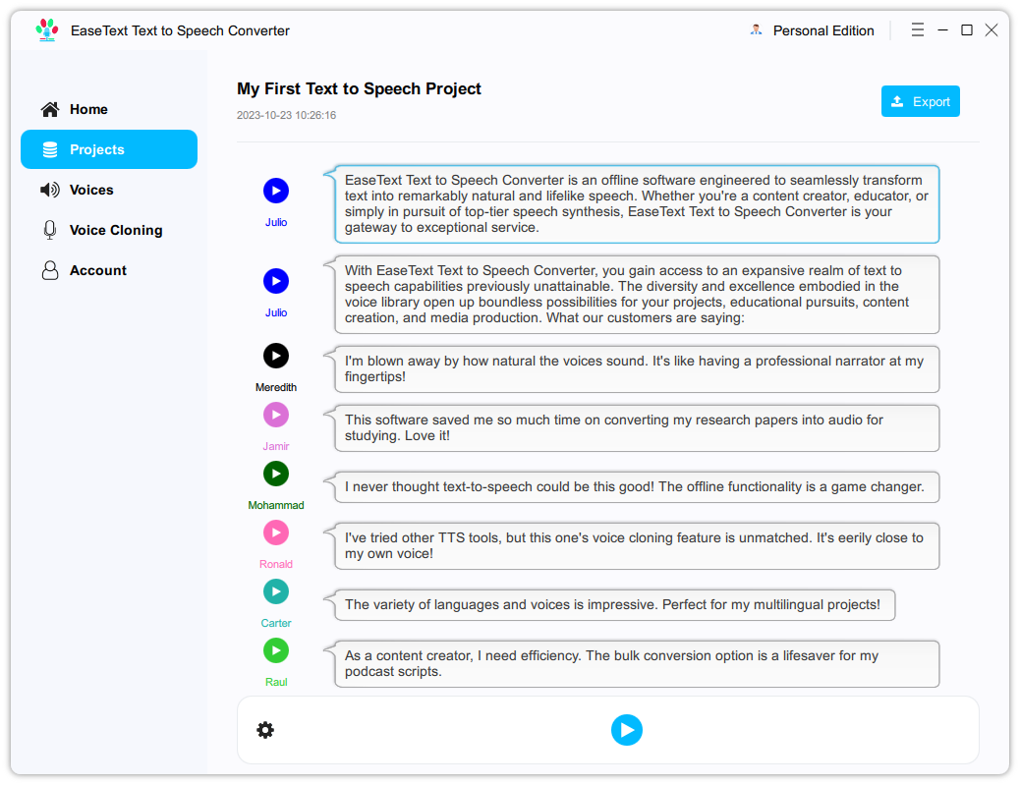Play Mohammad's voice clip

pos(276,474)
